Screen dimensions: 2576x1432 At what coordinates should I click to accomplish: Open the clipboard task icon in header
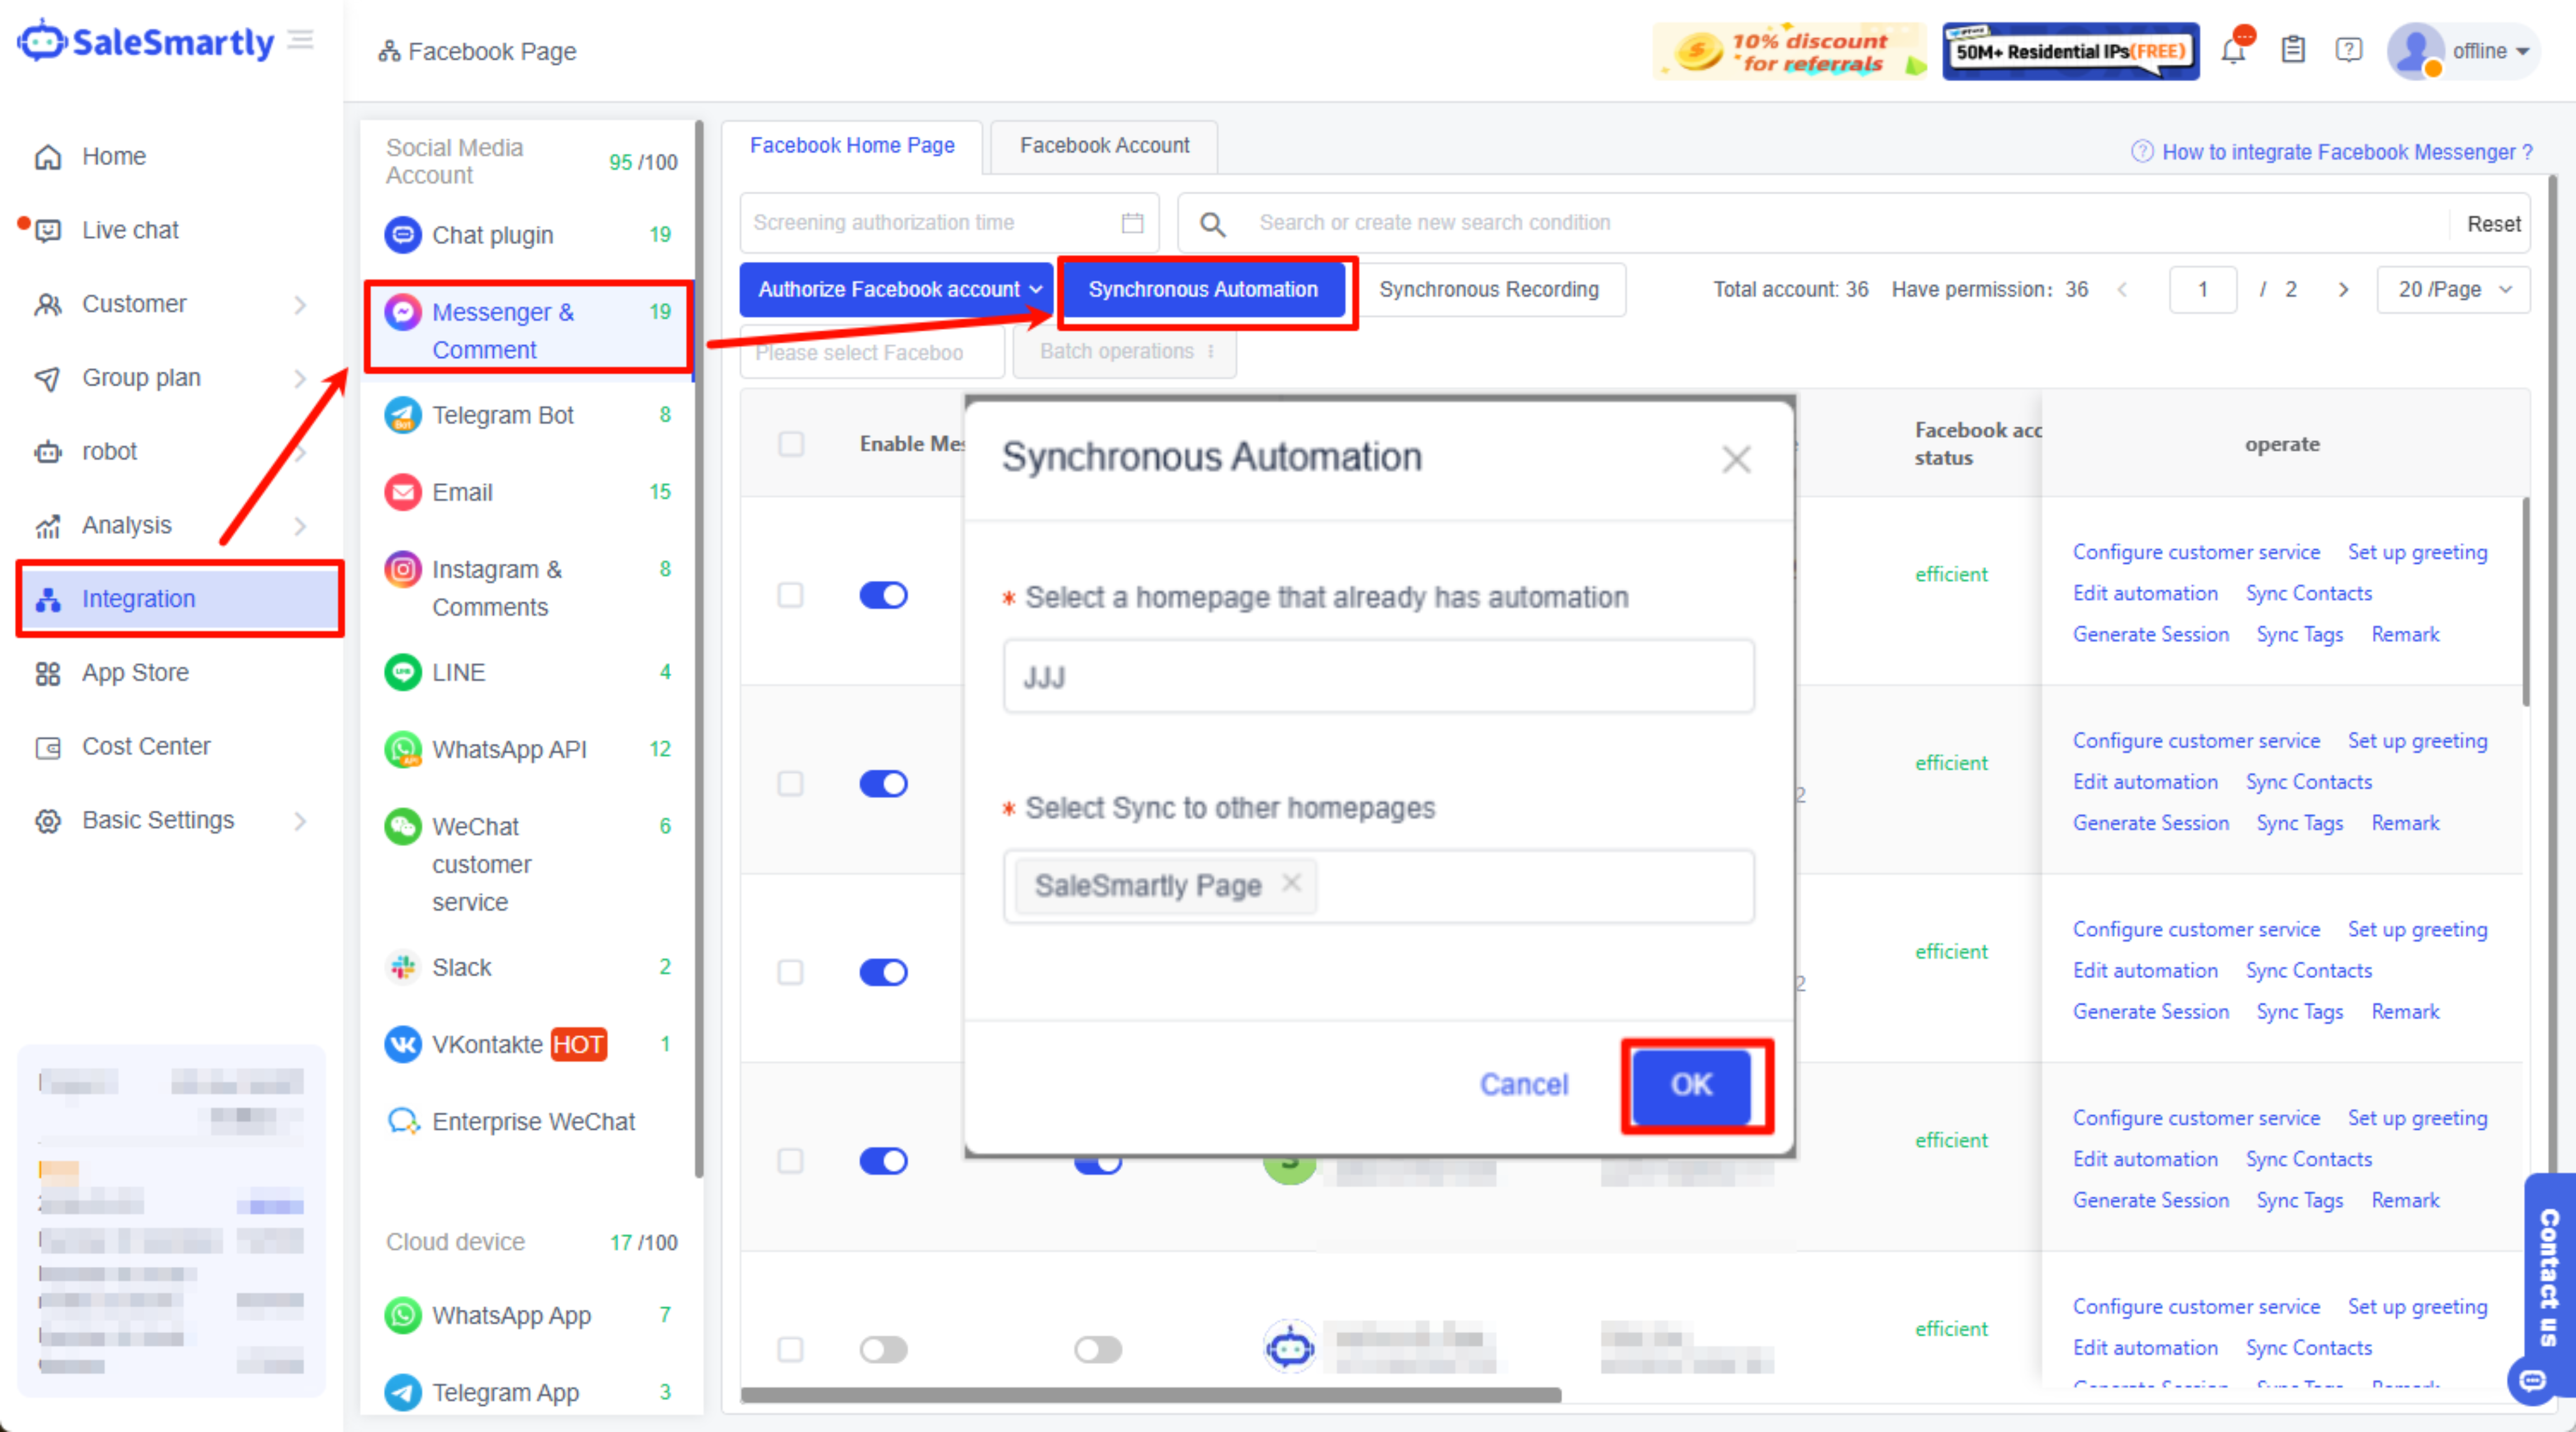2293,50
